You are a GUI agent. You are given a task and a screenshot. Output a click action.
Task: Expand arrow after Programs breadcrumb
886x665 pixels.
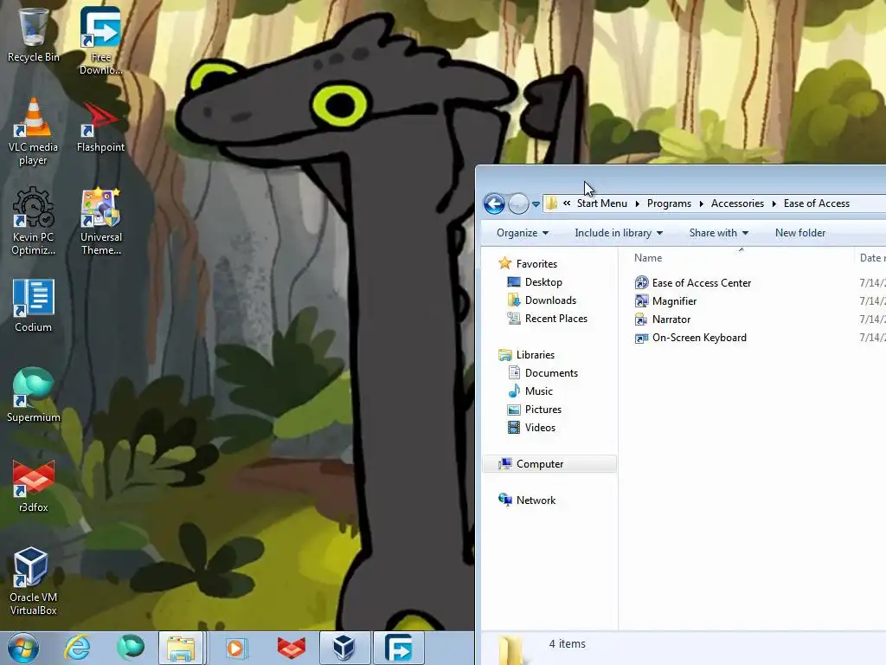tap(701, 203)
